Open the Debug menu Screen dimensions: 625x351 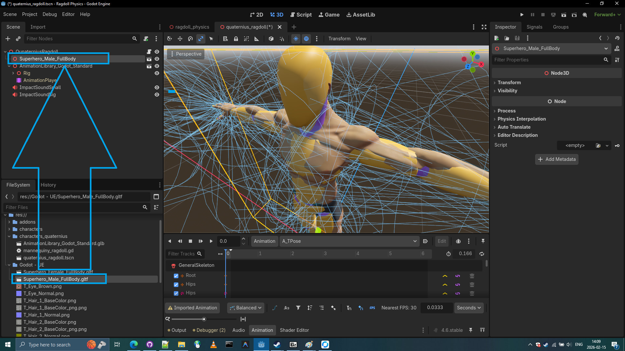click(49, 14)
